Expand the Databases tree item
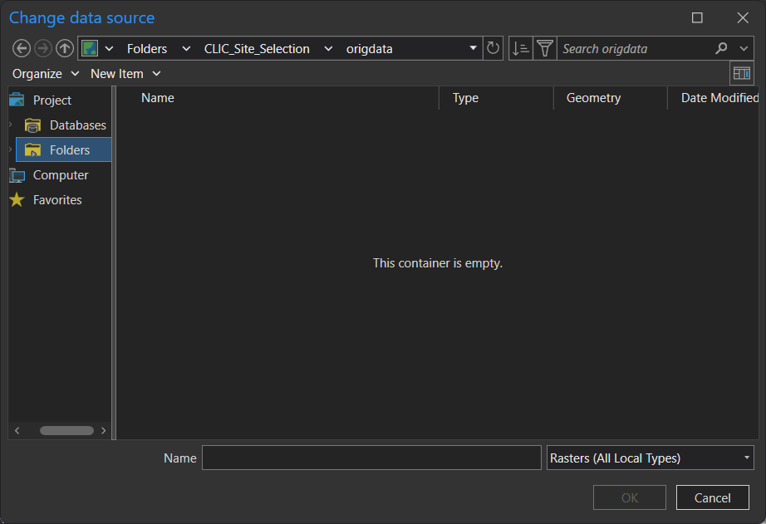This screenshot has width=766, height=524. pos(10,125)
